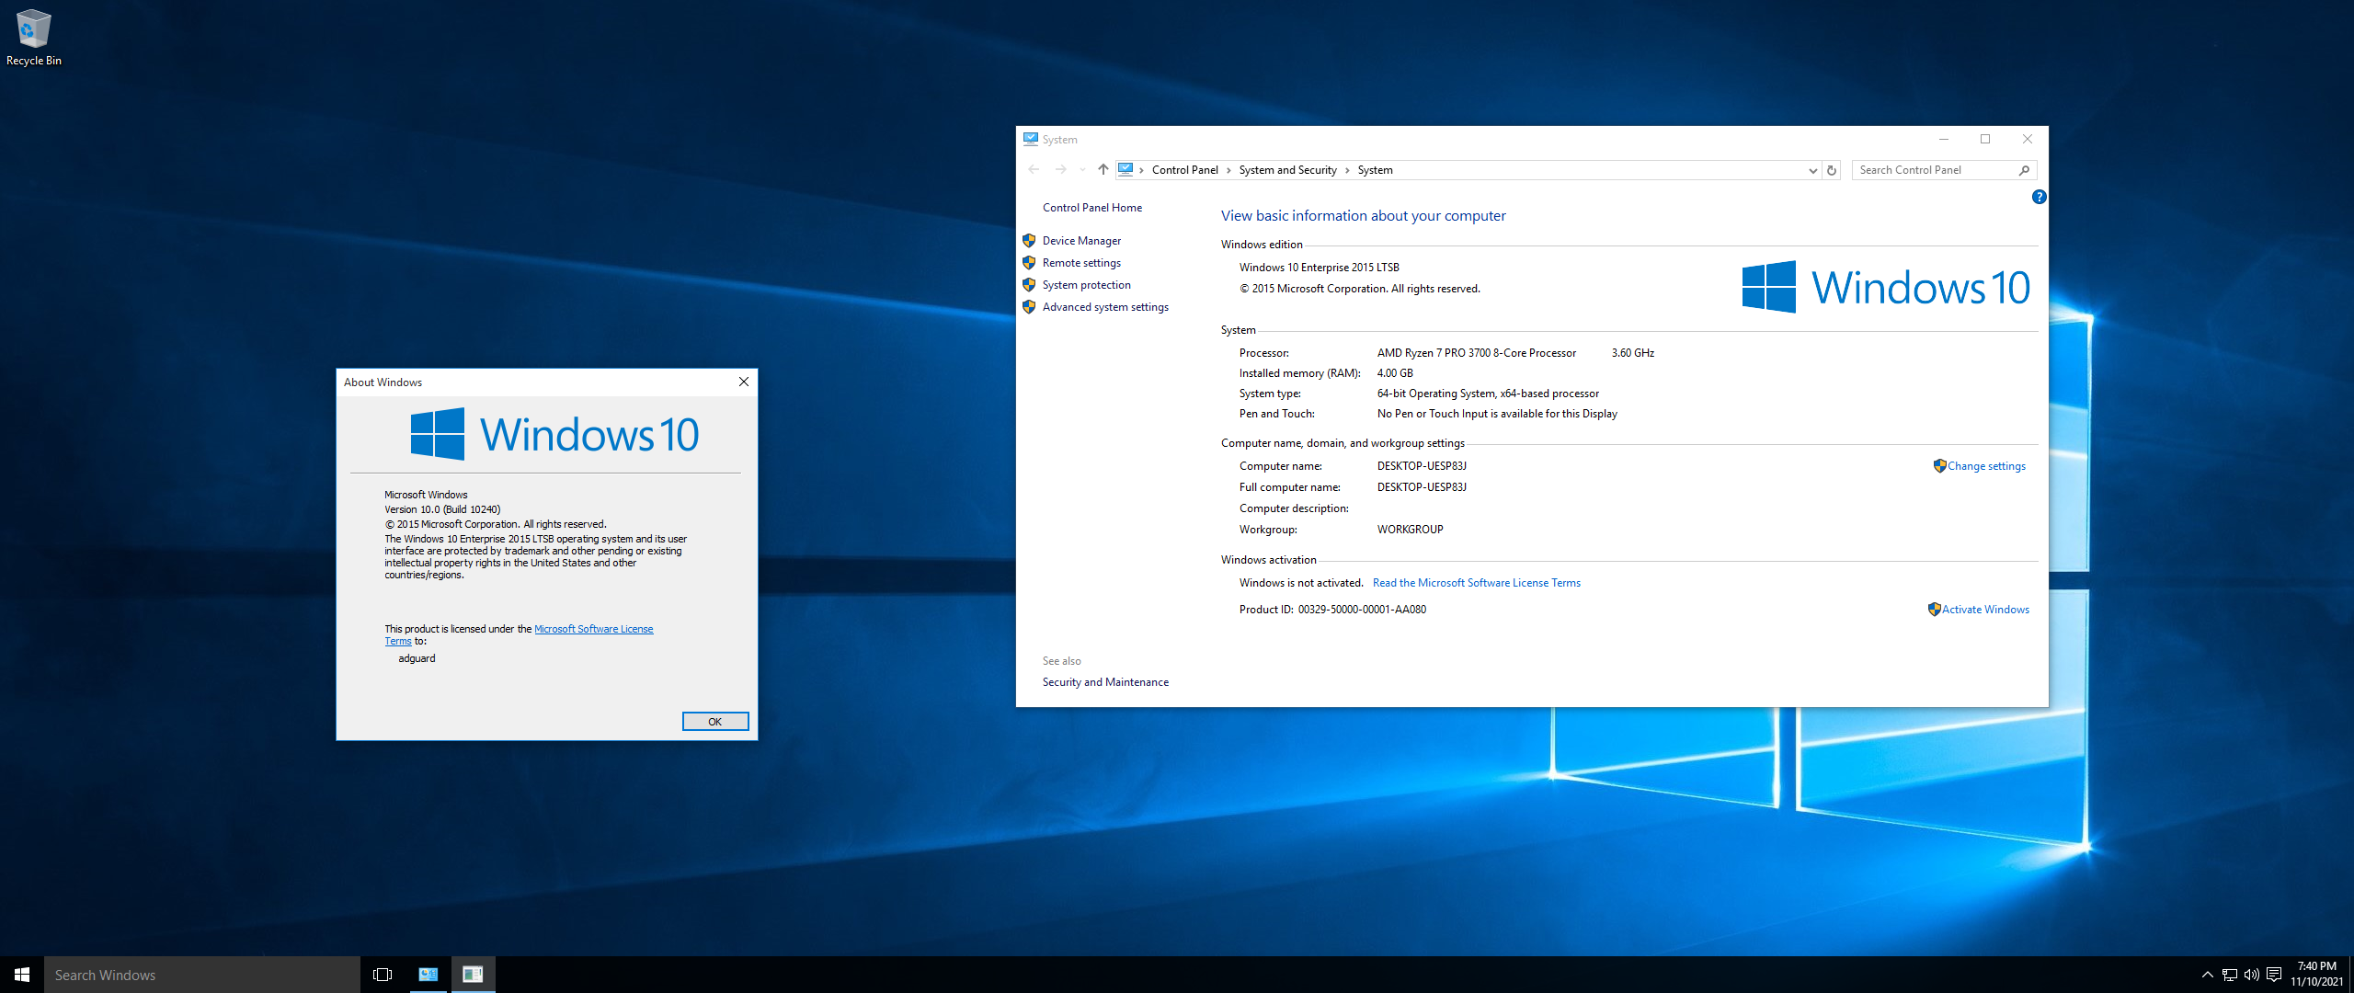The width and height of the screenshot is (2354, 993).
Task: Click the shield icon beside Activate Windows
Action: (x=1934, y=610)
